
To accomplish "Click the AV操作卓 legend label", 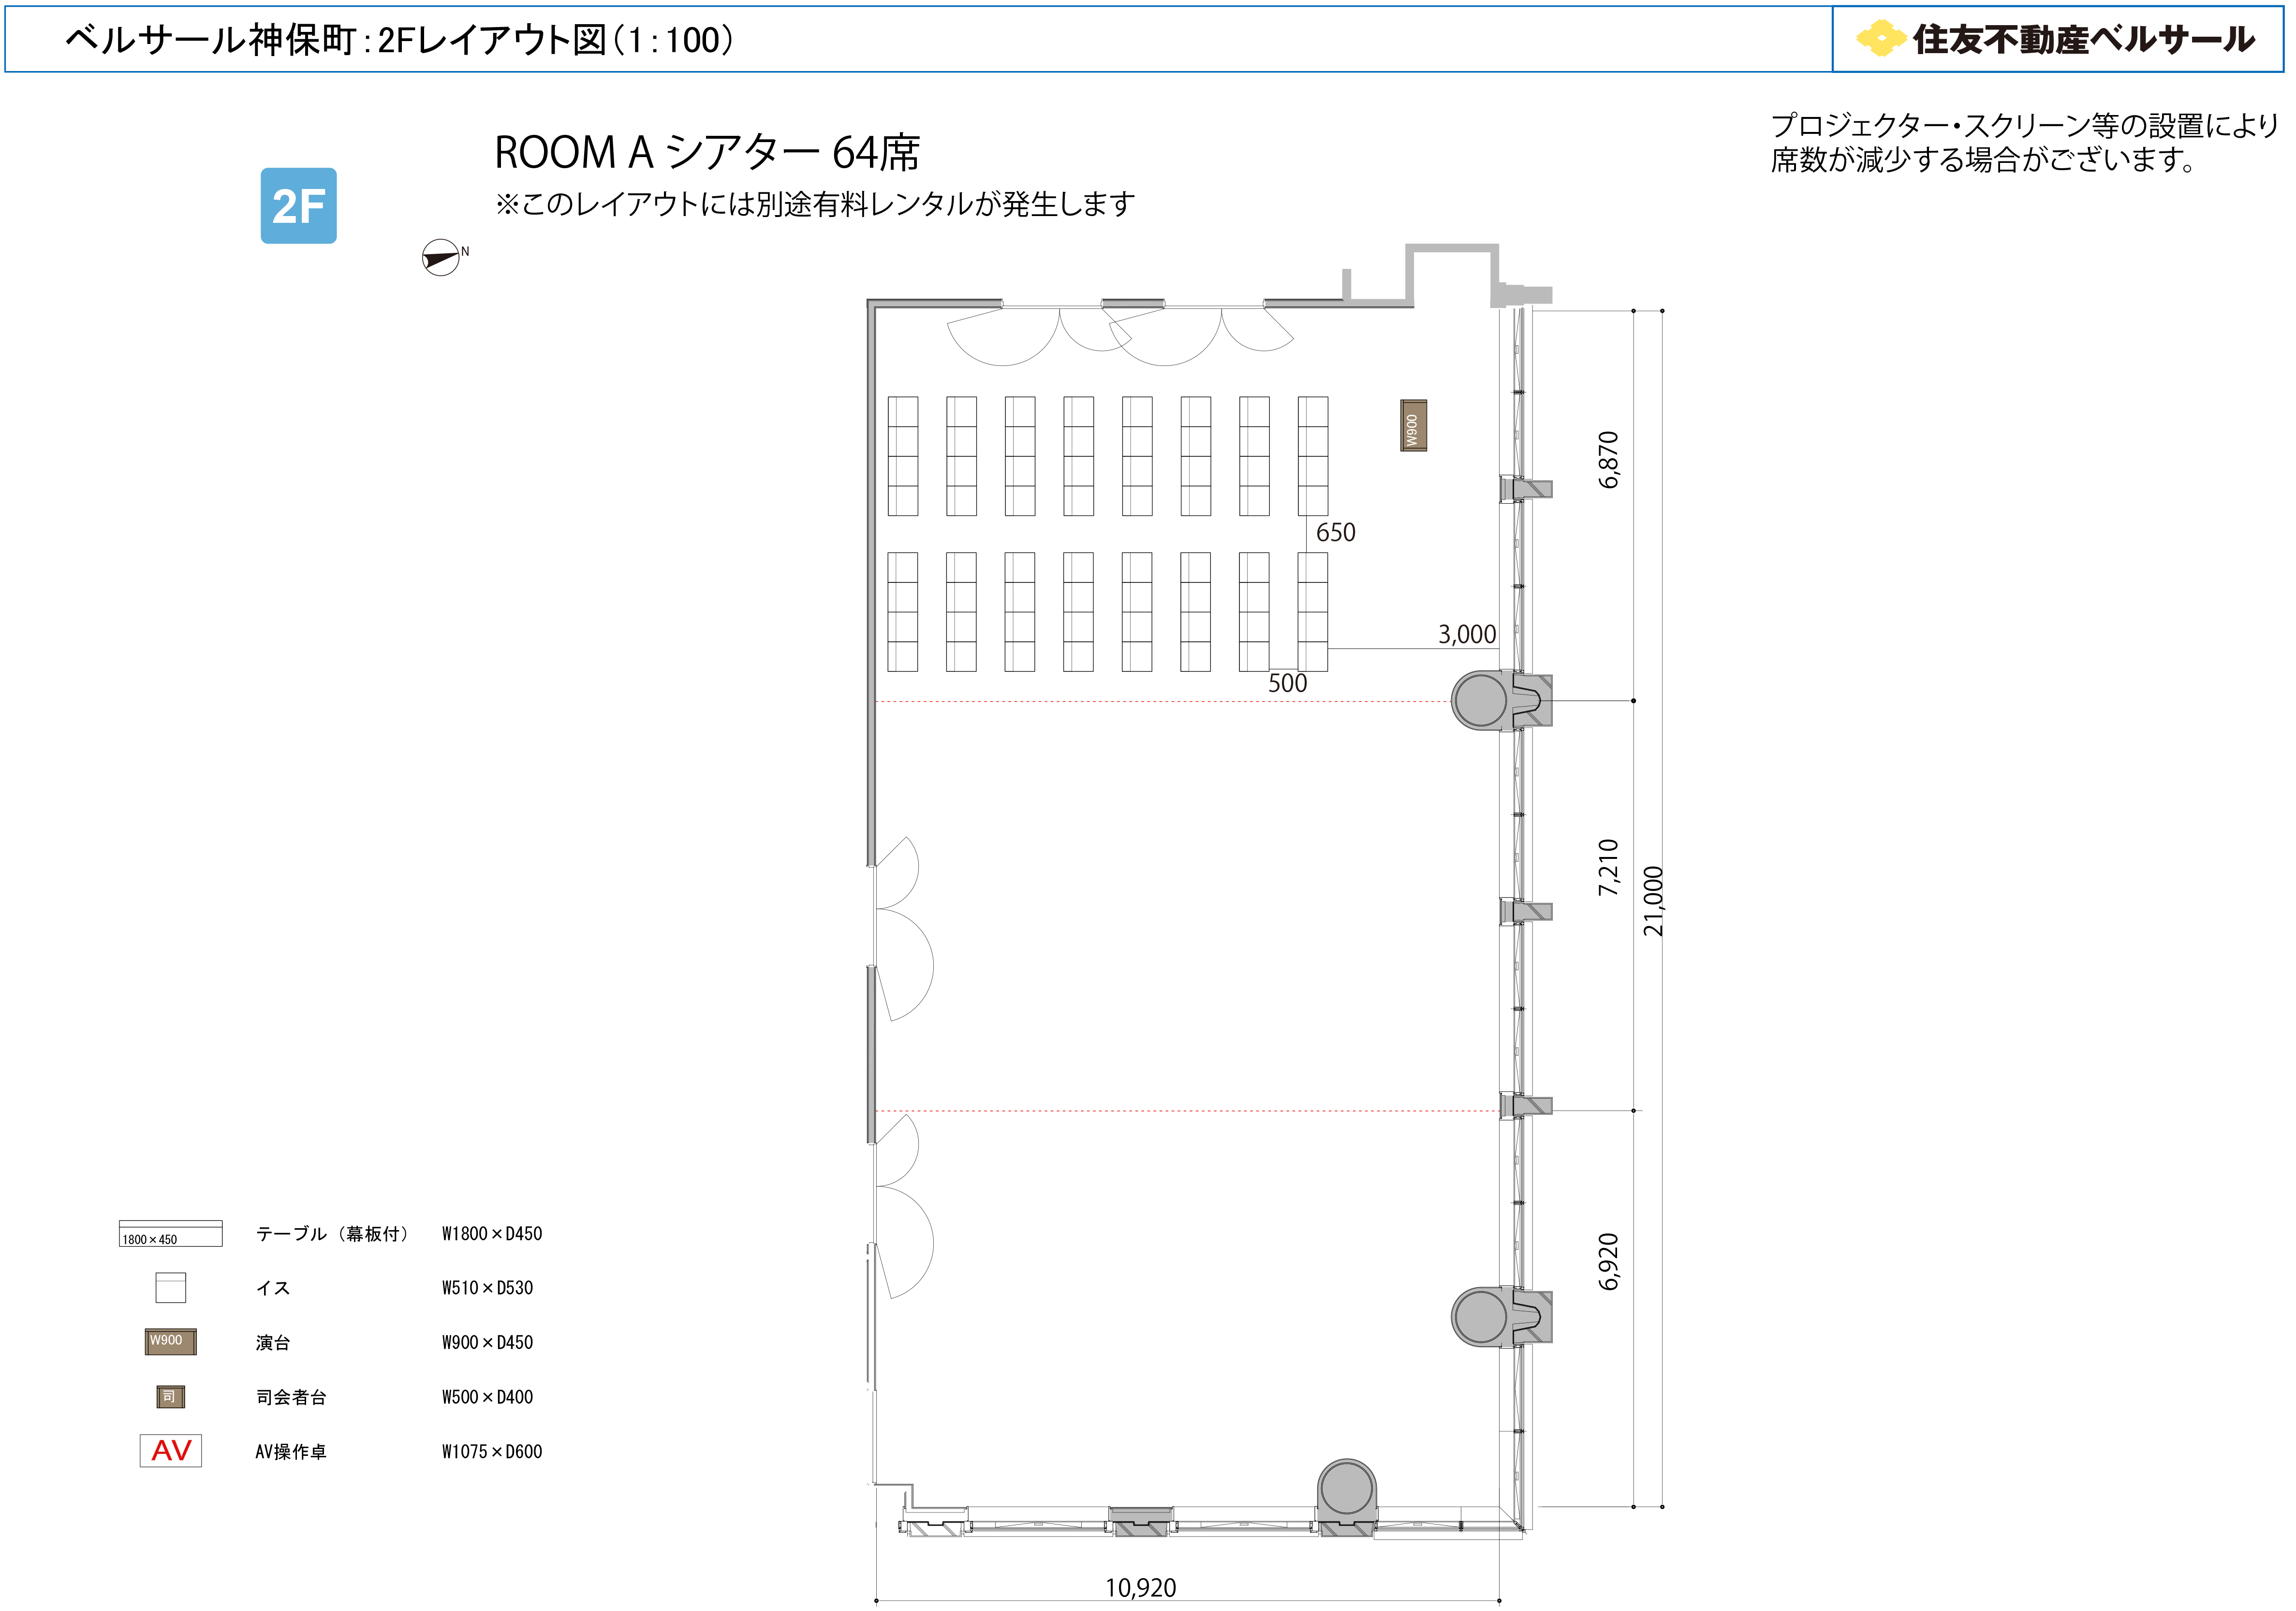I will pyautogui.click(x=290, y=1451).
